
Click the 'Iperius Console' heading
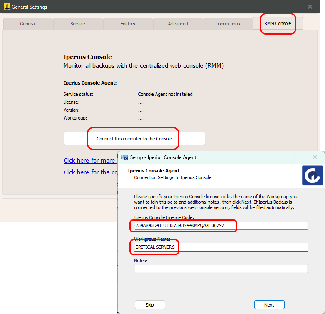pyautogui.click(x=88, y=57)
